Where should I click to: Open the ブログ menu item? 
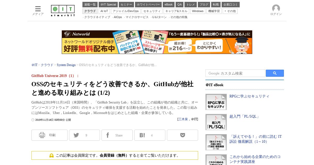(x=204, y=4)
